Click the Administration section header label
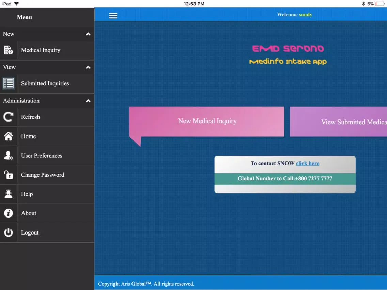Image resolution: width=387 pixels, height=290 pixels. click(21, 101)
